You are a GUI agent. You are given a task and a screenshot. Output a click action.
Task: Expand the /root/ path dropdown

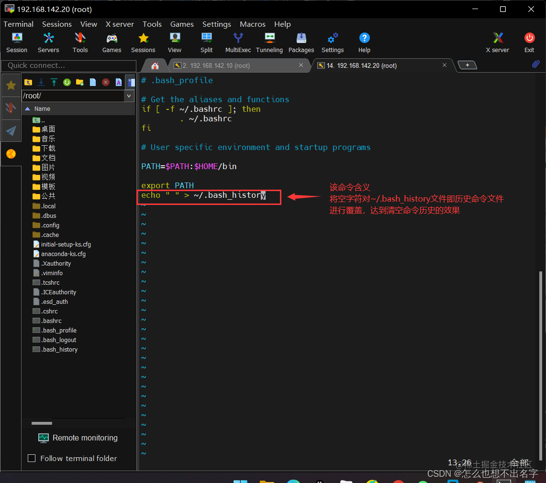(x=129, y=96)
